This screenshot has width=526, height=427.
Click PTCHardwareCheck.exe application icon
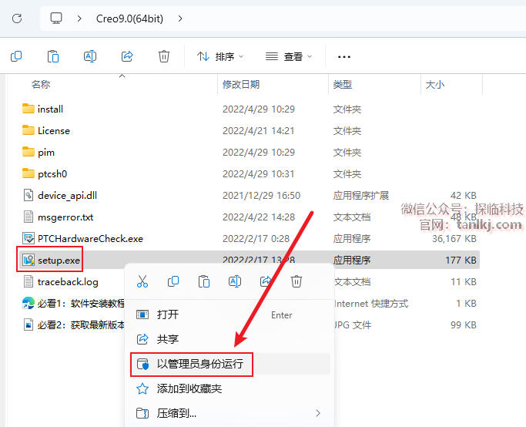pyautogui.click(x=28, y=238)
